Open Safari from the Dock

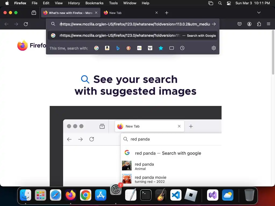pyautogui.click(x=56, y=195)
